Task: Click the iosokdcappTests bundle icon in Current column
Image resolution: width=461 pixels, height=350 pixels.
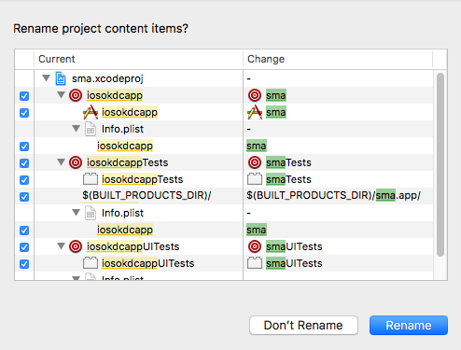Action: (91, 179)
